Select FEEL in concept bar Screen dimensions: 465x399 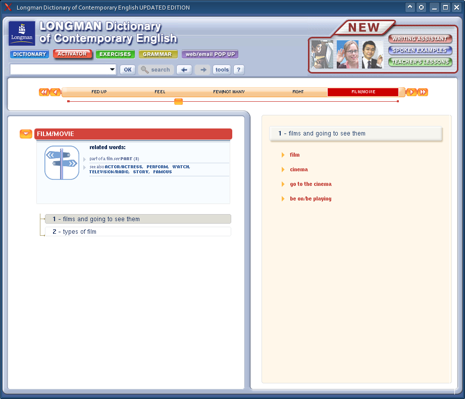[160, 92]
